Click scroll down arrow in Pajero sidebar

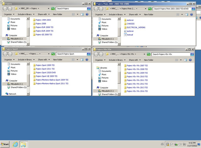[28, 44]
